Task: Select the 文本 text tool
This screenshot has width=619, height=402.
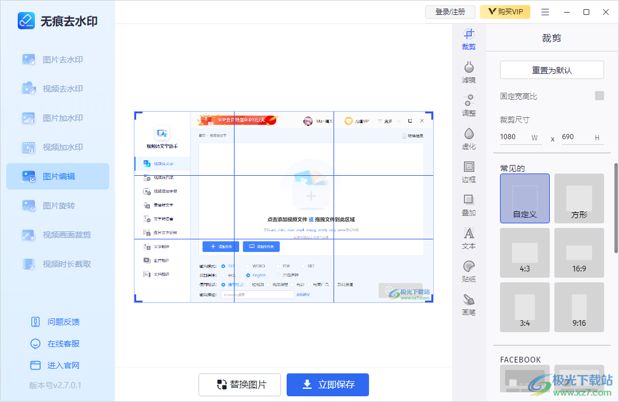Action: coord(469,238)
